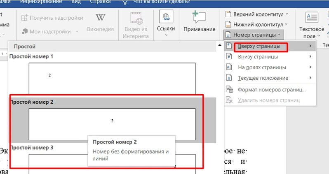The height and width of the screenshot is (174, 329).
Task: Select the Простой номер 1 thumbnail
Action: pyautogui.click(x=112, y=78)
